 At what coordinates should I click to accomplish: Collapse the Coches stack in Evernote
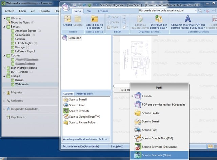[4, 55]
